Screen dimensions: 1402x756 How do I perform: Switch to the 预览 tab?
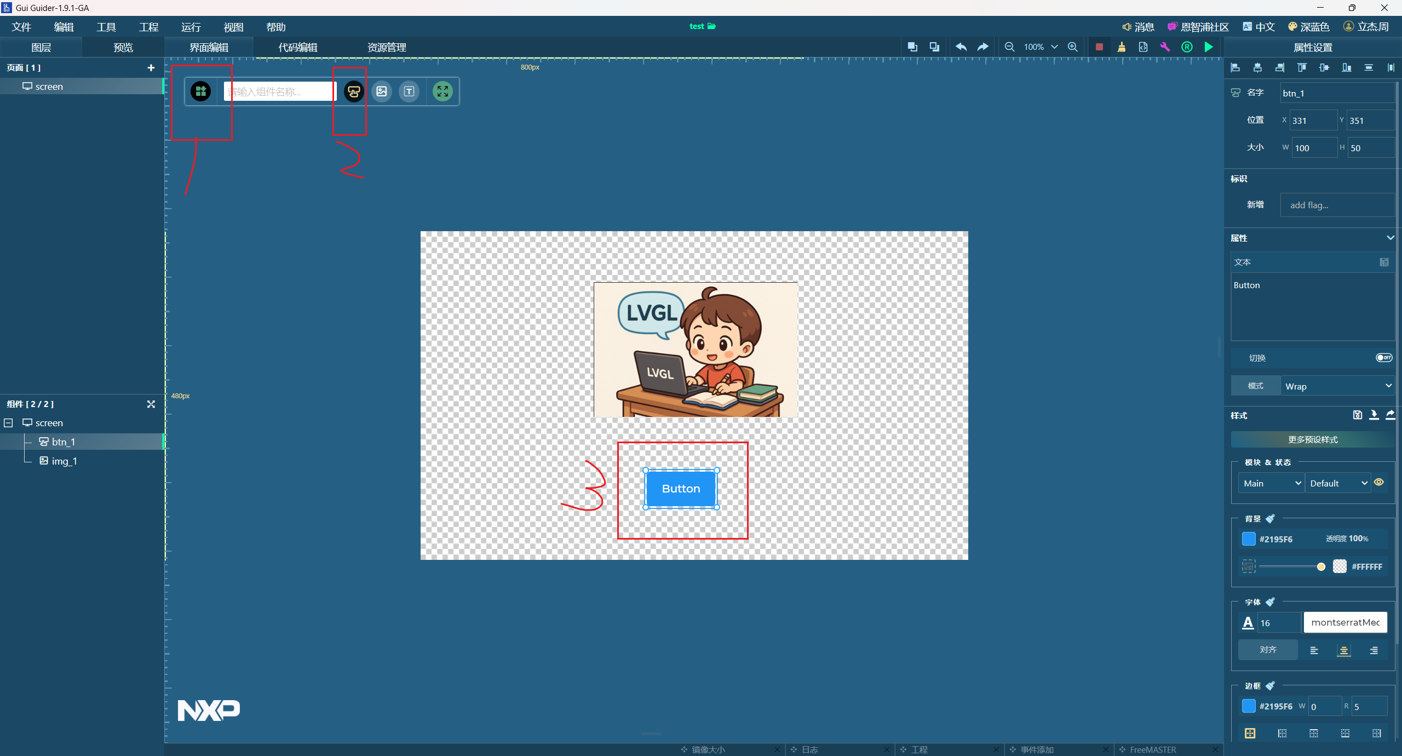(123, 48)
